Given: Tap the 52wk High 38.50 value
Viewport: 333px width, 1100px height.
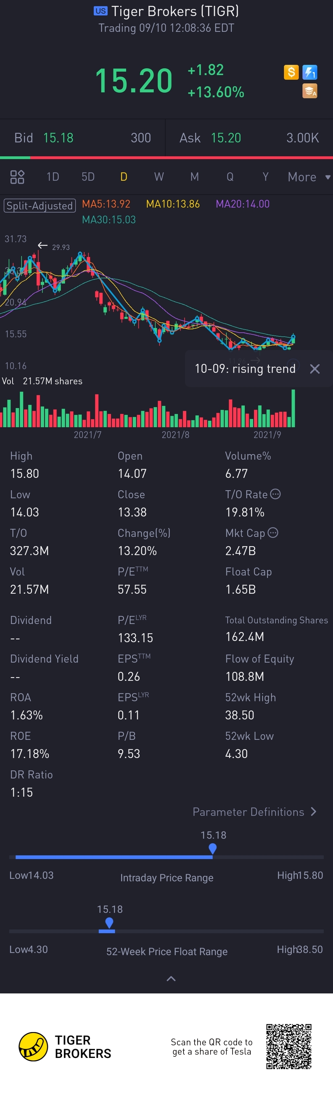Looking at the screenshot, I should [240, 715].
